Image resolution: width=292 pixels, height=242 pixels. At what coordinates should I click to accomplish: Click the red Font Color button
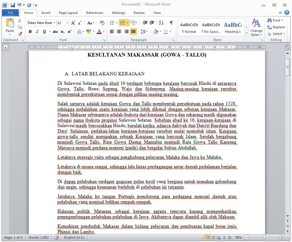coord(99,32)
